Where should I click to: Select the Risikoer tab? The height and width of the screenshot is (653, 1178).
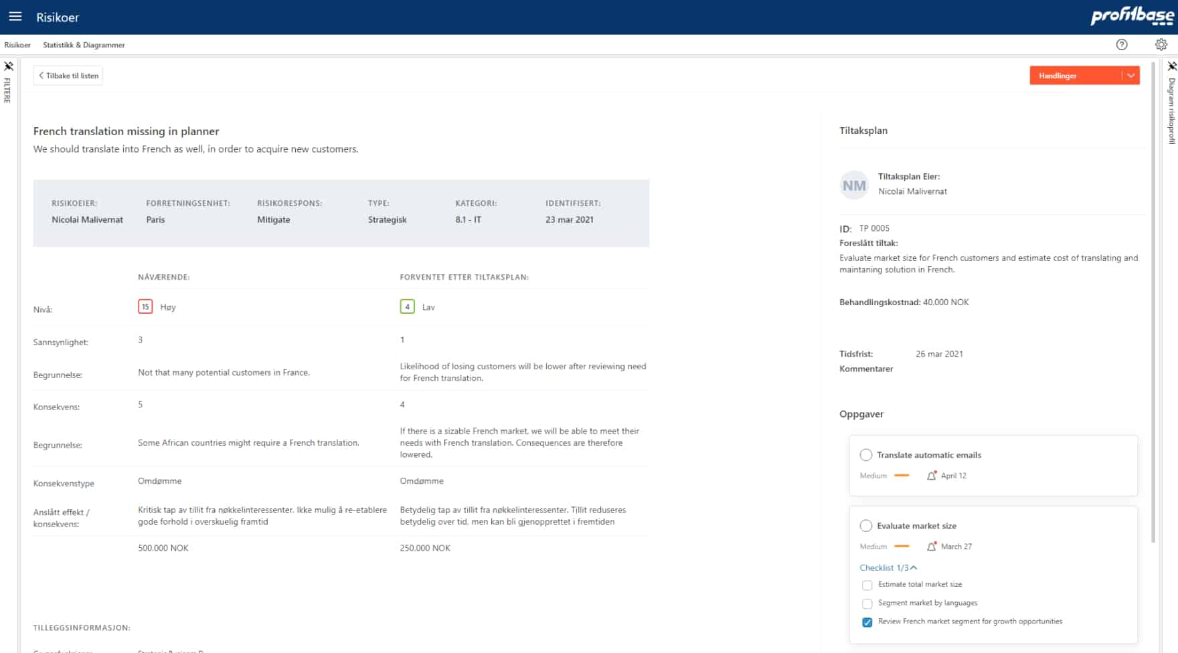click(x=17, y=45)
